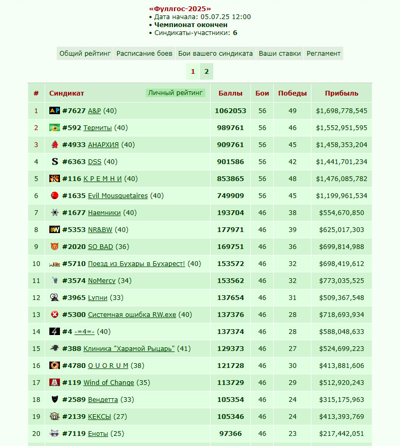Click the Еноты raccoon emblem icon
The height and width of the screenshot is (446, 400).
pos(54,433)
